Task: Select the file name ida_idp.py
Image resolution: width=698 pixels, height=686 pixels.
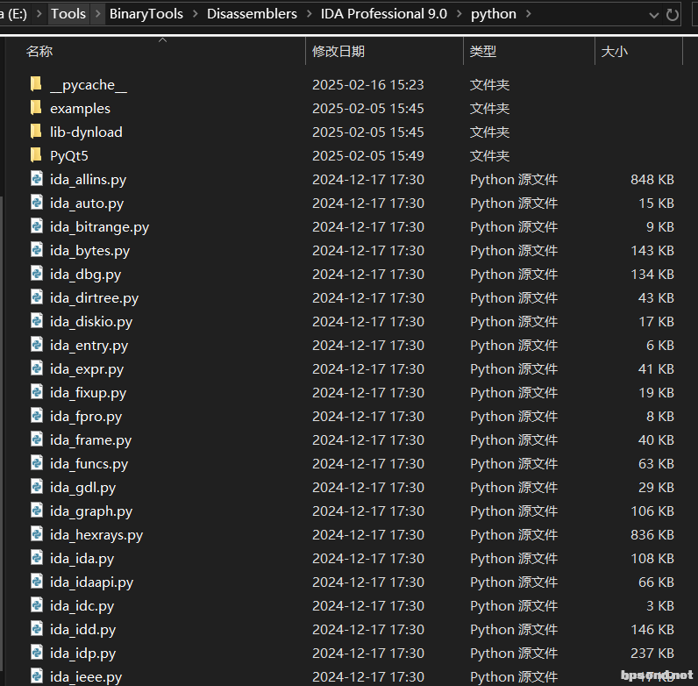Action: pyautogui.click(x=82, y=654)
